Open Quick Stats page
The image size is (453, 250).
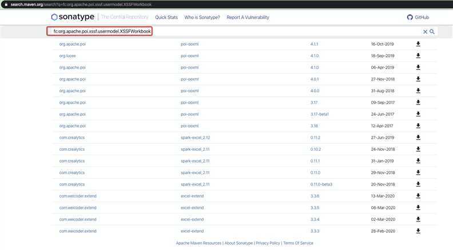tap(166, 17)
